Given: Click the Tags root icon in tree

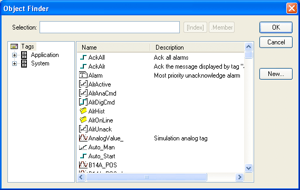Looking at the screenshot, I should click(x=14, y=46).
